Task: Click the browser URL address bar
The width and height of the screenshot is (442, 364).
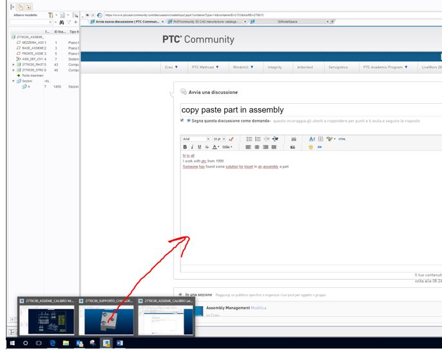Action: (273, 15)
